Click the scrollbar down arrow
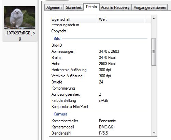This screenshot has width=171, height=140. coord(154,133)
